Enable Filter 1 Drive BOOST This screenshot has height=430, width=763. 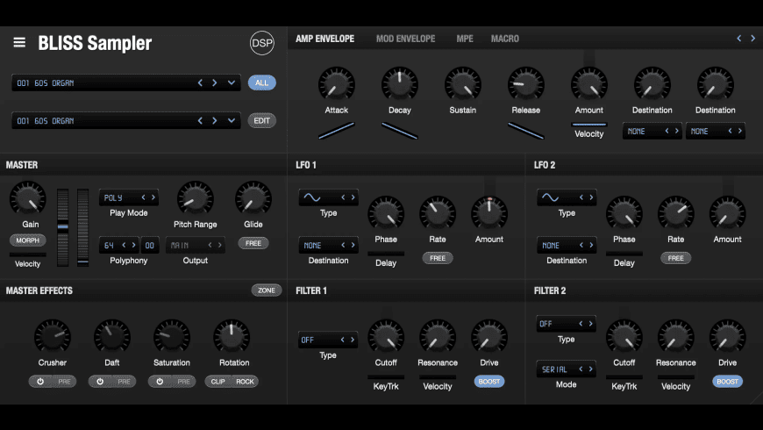click(489, 382)
